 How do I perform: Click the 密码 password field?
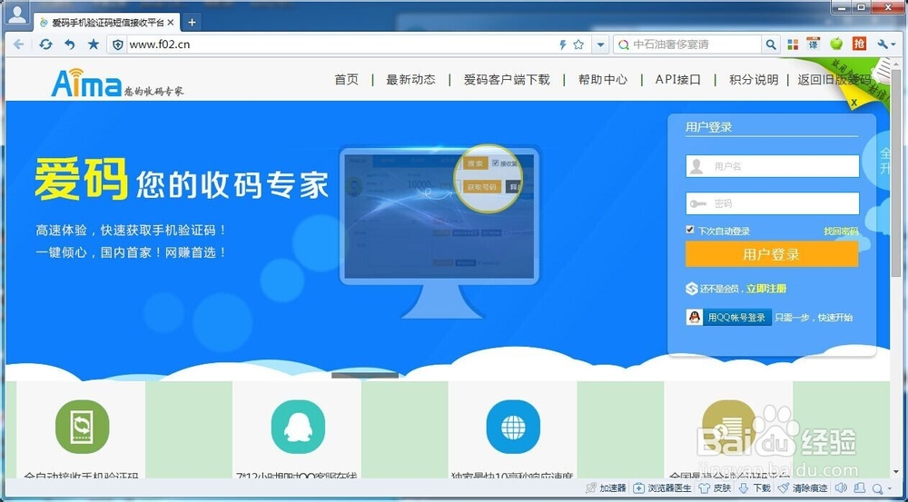773,203
